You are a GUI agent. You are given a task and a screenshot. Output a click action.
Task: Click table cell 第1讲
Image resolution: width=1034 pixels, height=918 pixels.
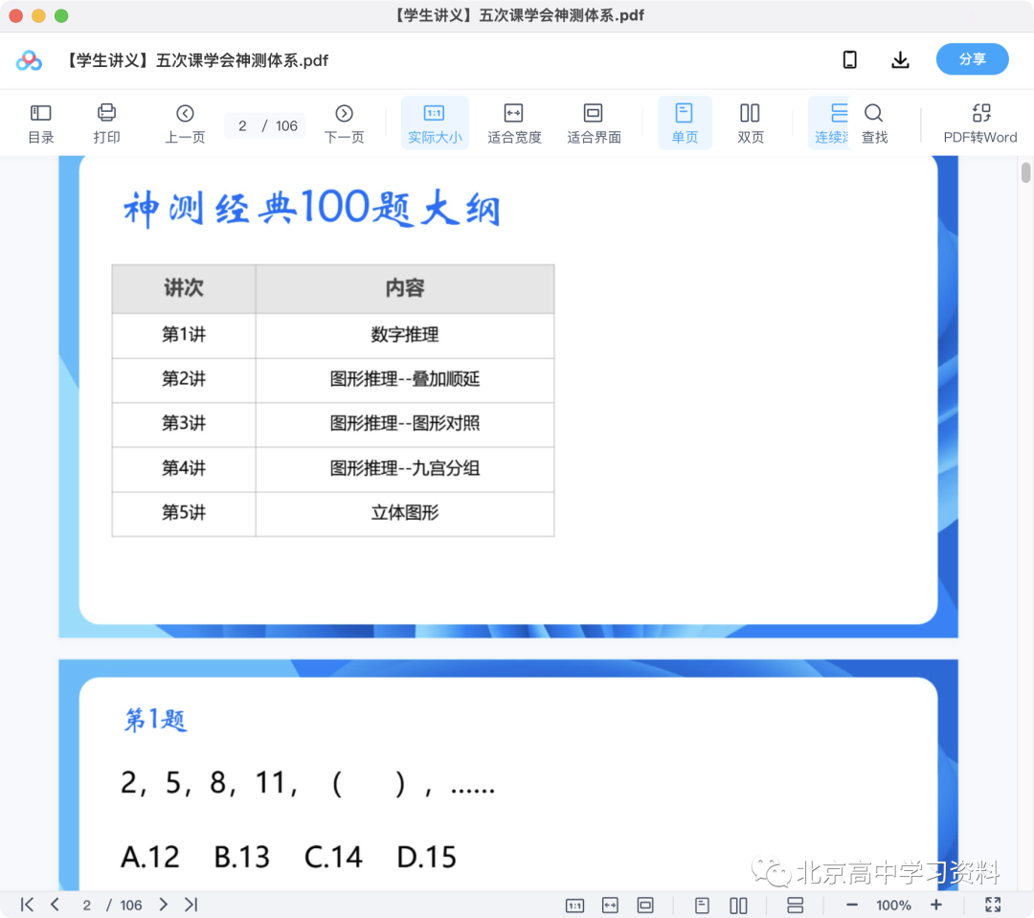click(x=184, y=335)
